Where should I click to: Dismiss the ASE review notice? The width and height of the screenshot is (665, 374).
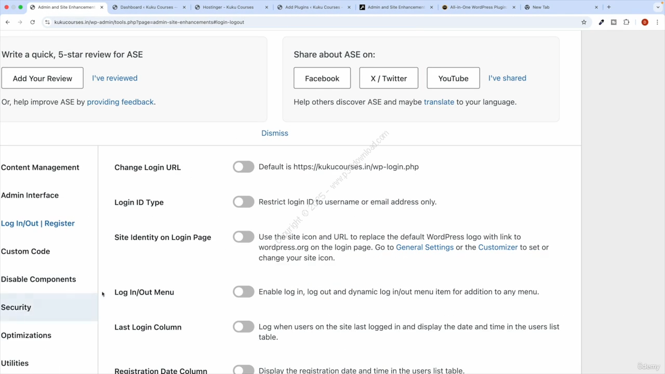coord(274,133)
